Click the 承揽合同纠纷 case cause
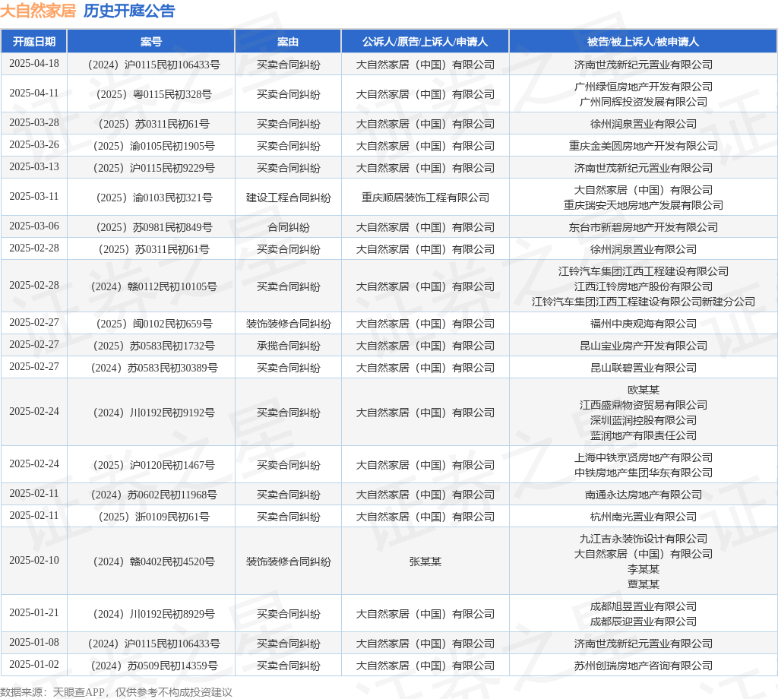 pos(288,346)
